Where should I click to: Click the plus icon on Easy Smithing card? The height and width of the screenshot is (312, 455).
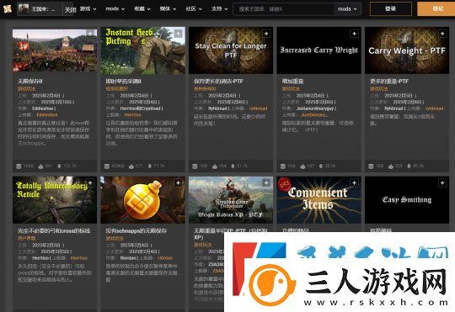coord(442,182)
